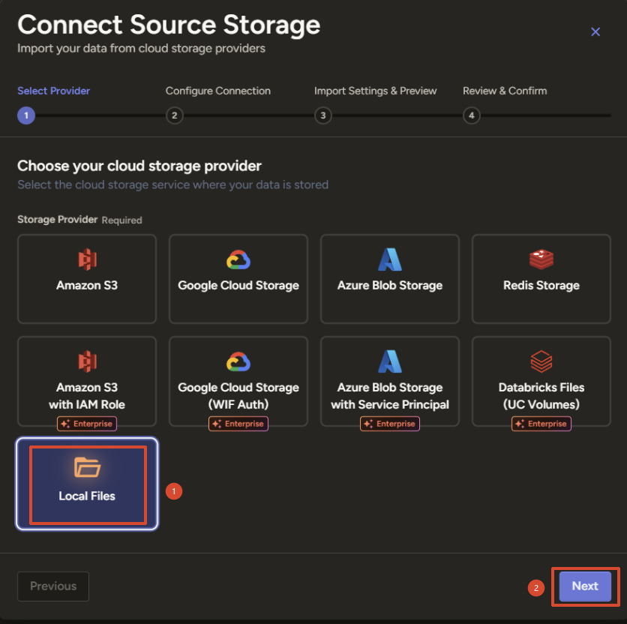Jump to step 4 circle in wizard
Image resolution: width=627 pixels, height=624 pixels.
point(472,115)
